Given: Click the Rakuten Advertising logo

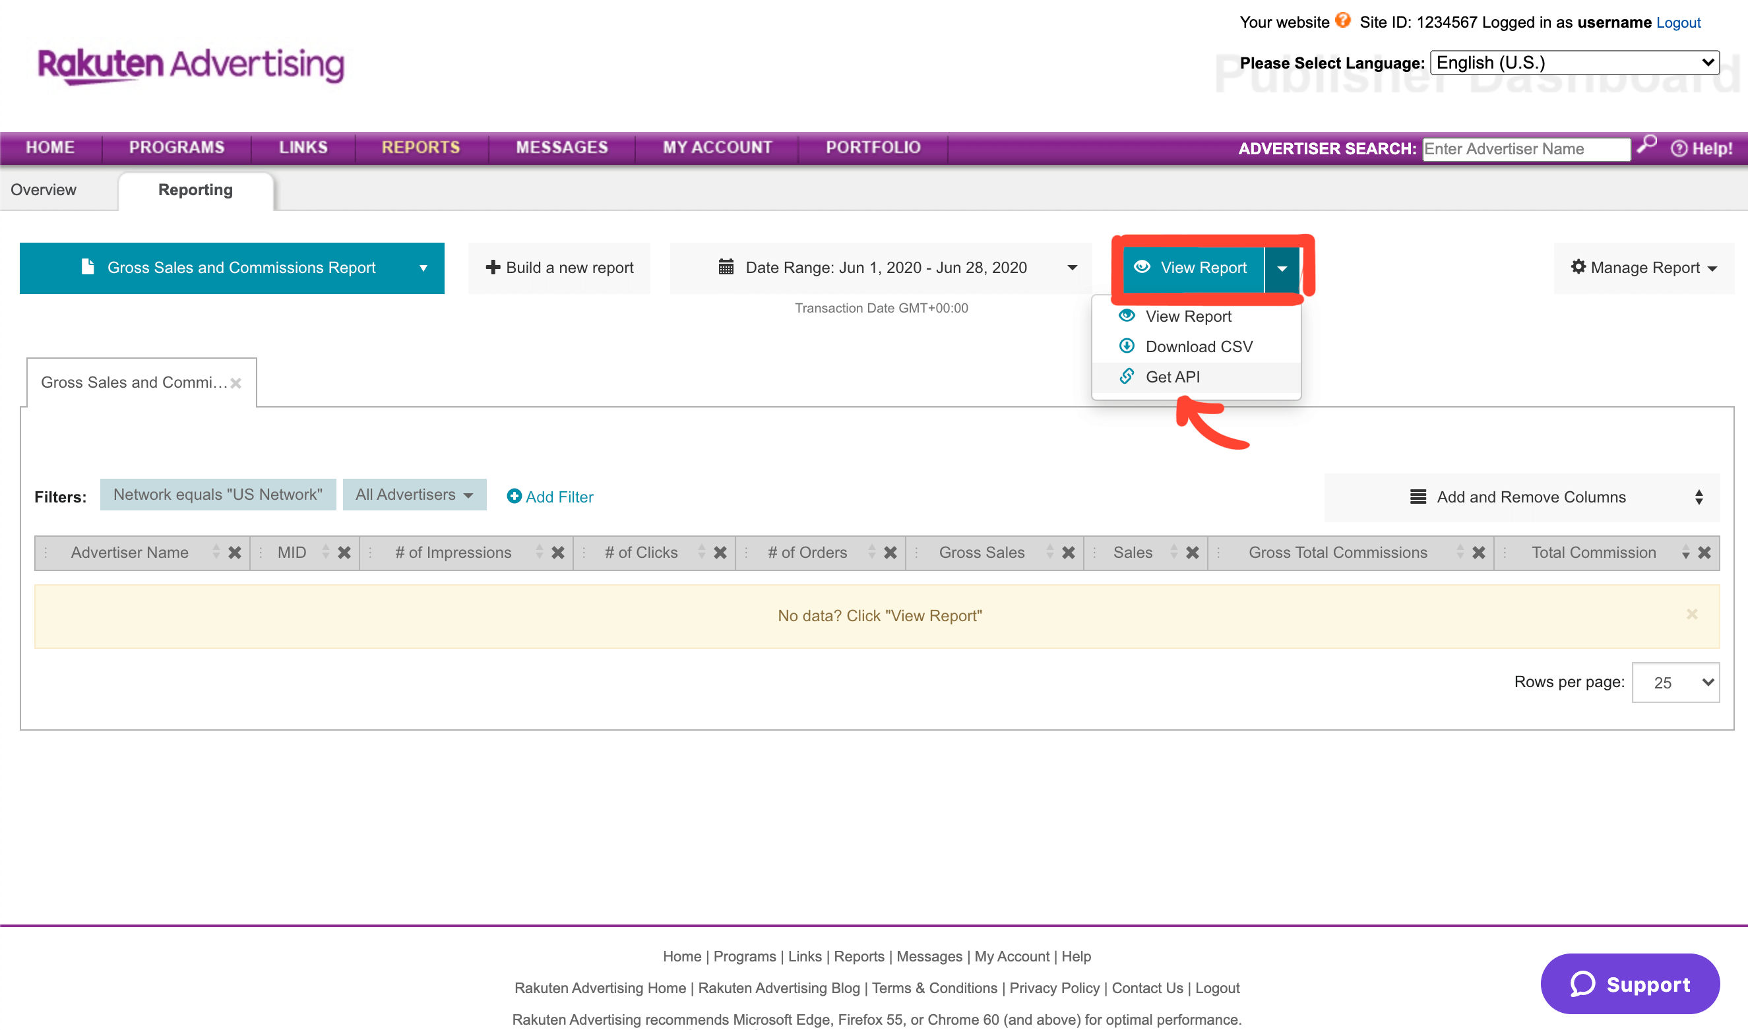Looking at the screenshot, I should (x=191, y=66).
